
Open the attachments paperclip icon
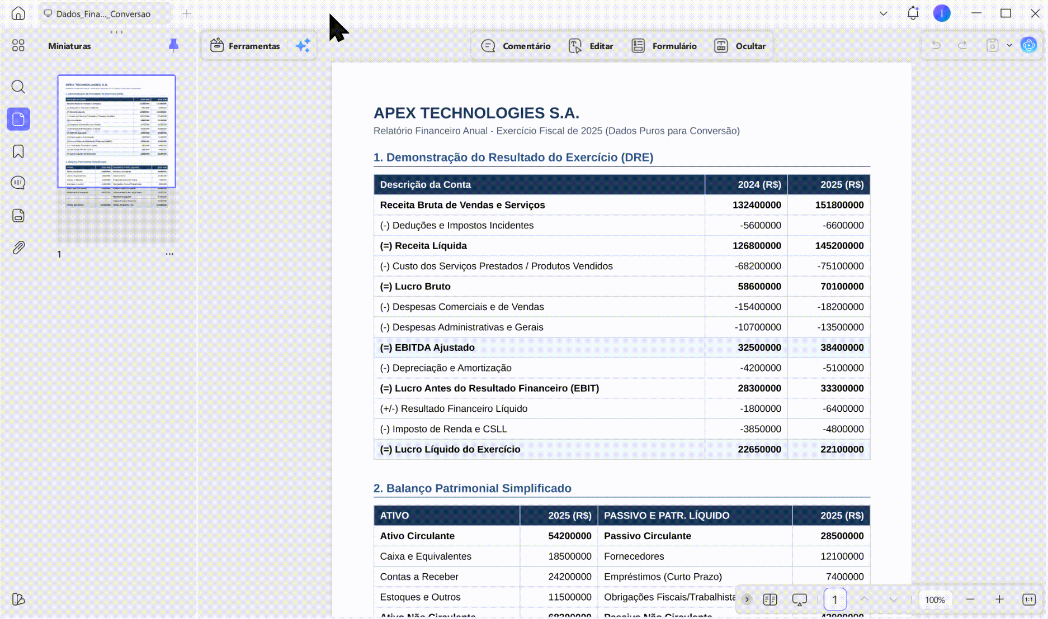18,247
